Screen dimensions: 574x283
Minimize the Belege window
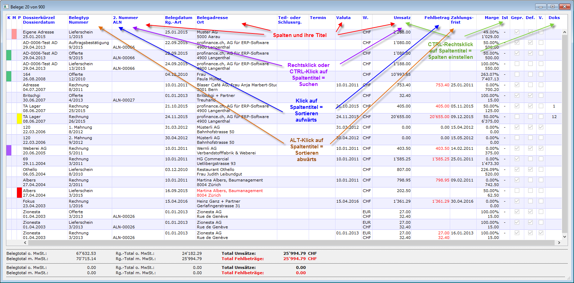(541, 7)
